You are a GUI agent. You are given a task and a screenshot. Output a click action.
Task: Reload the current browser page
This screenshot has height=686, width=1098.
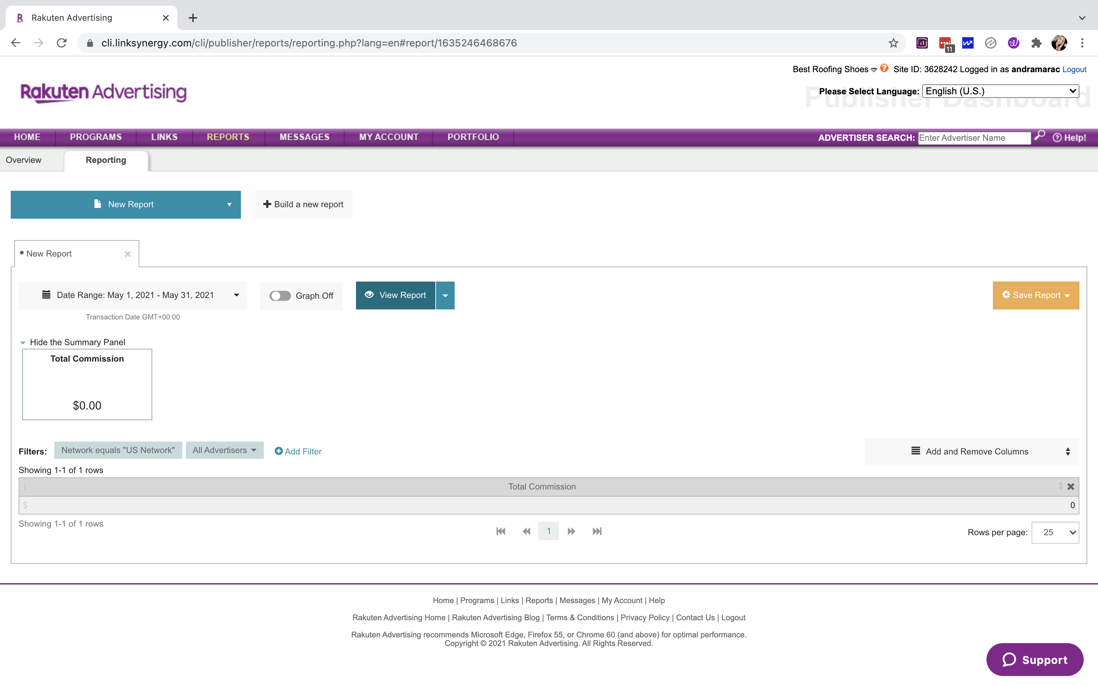pos(62,43)
